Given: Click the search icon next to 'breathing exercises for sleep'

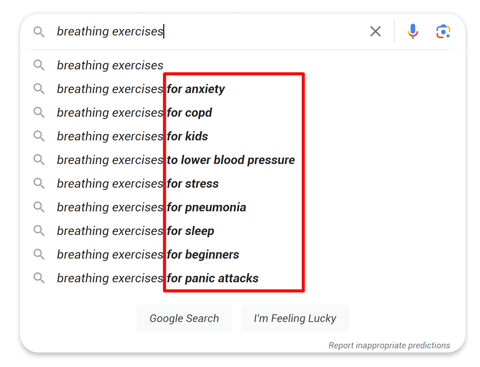Looking at the screenshot, I should pos(39,230).
